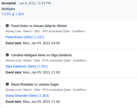This screenshot has height=108, width=137.
Task: Click the tennis ball icon beside Diana Shnaider match
Action: click(7, 84)
